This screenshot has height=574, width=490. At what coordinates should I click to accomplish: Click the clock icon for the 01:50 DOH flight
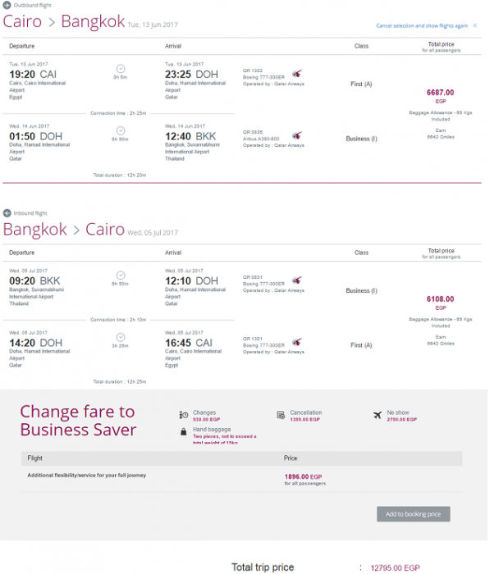point(121,130)
